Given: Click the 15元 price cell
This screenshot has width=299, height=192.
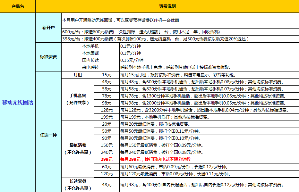Looking at the screenshot, I should pos(107,75).
